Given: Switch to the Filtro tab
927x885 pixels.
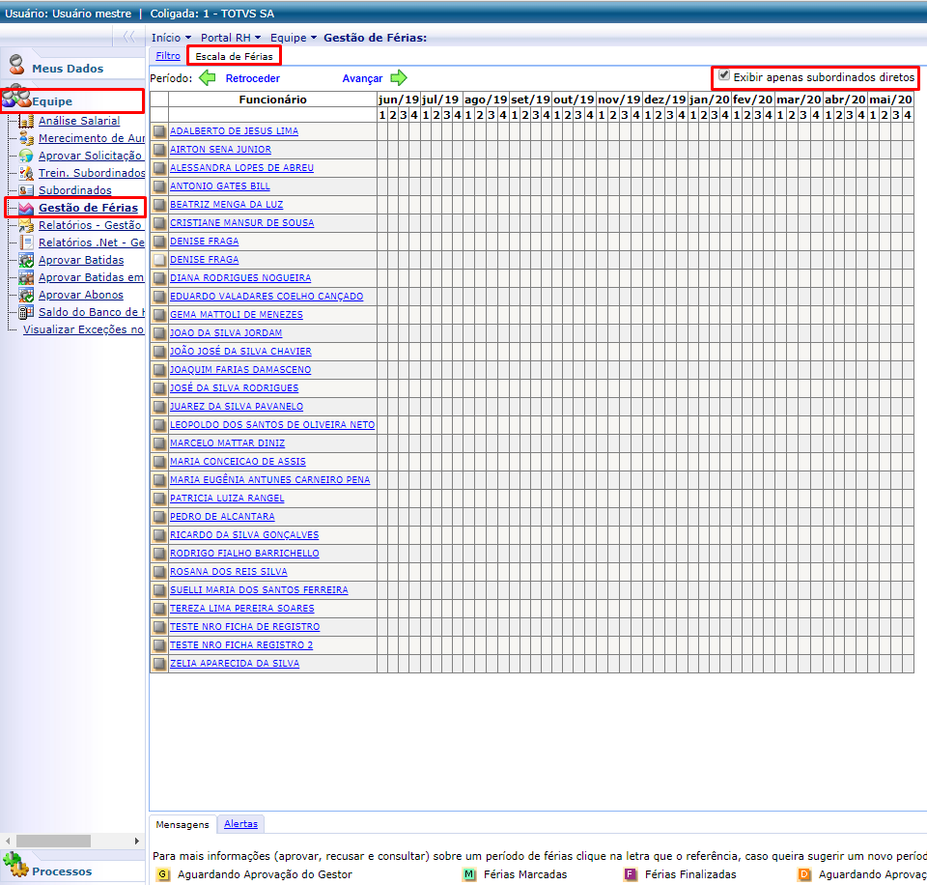Looking at the screenshot, I should [168, 56].
